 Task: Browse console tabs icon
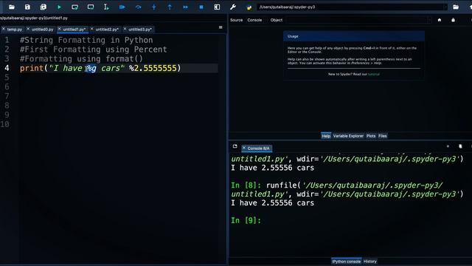click(x=235, y=146)
